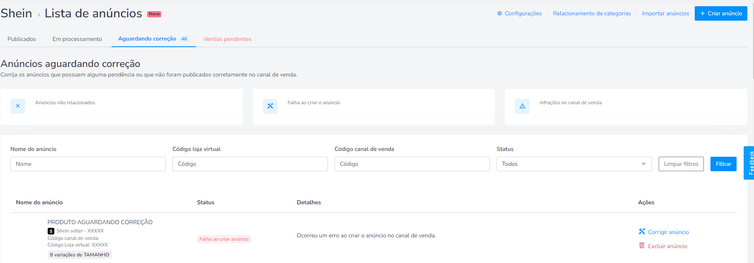Click the Configurações gear icon
This screenshot has height=263, width=754.
tap(499, 14)
